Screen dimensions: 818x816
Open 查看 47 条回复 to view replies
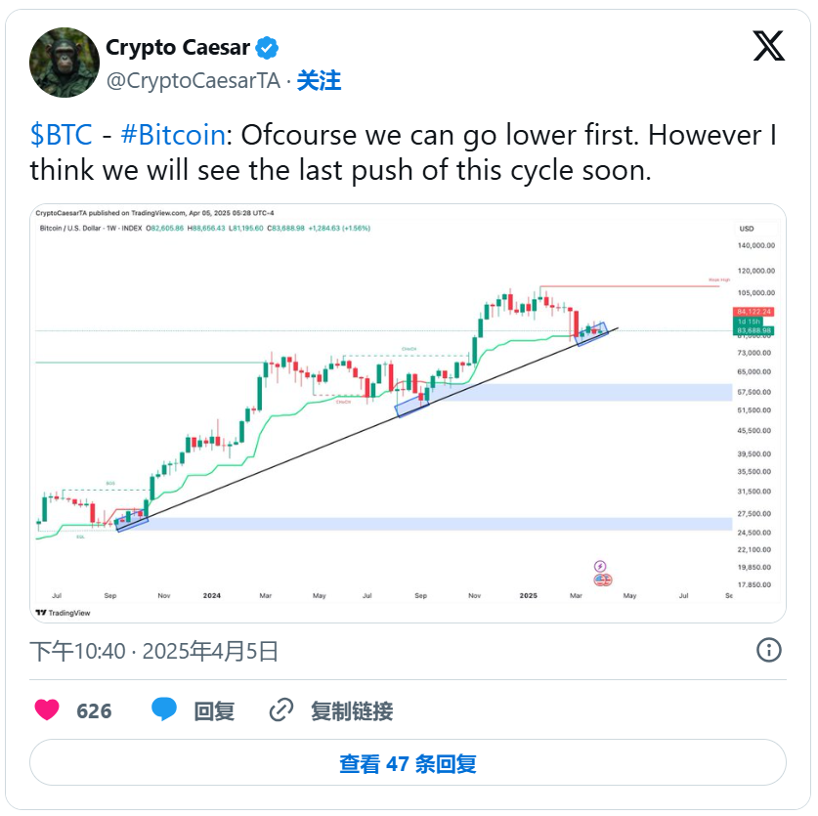[408, 763]
